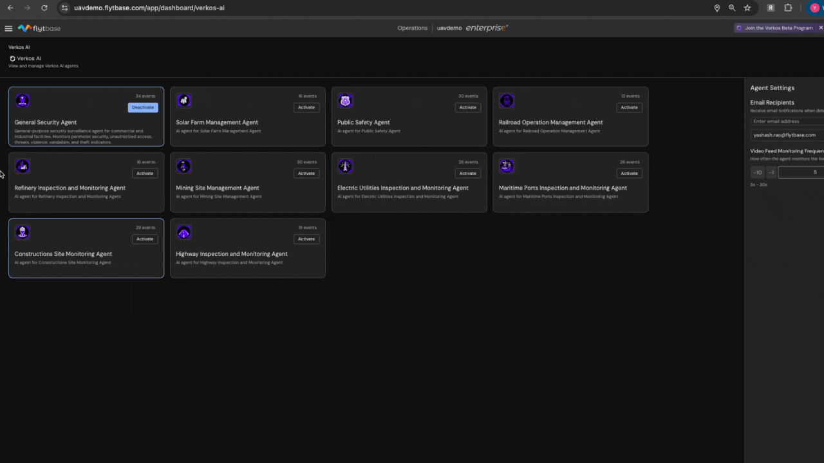Viewport: 824px width, 463px height.
Task: Activate the Constructions Site Monitoring Agent
Action: pos(145,239)
